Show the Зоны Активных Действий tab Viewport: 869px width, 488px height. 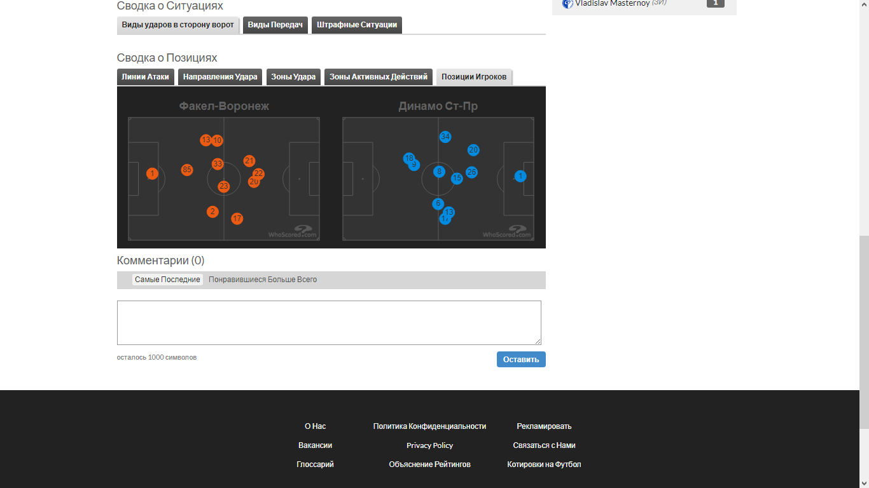click(379, 77)
